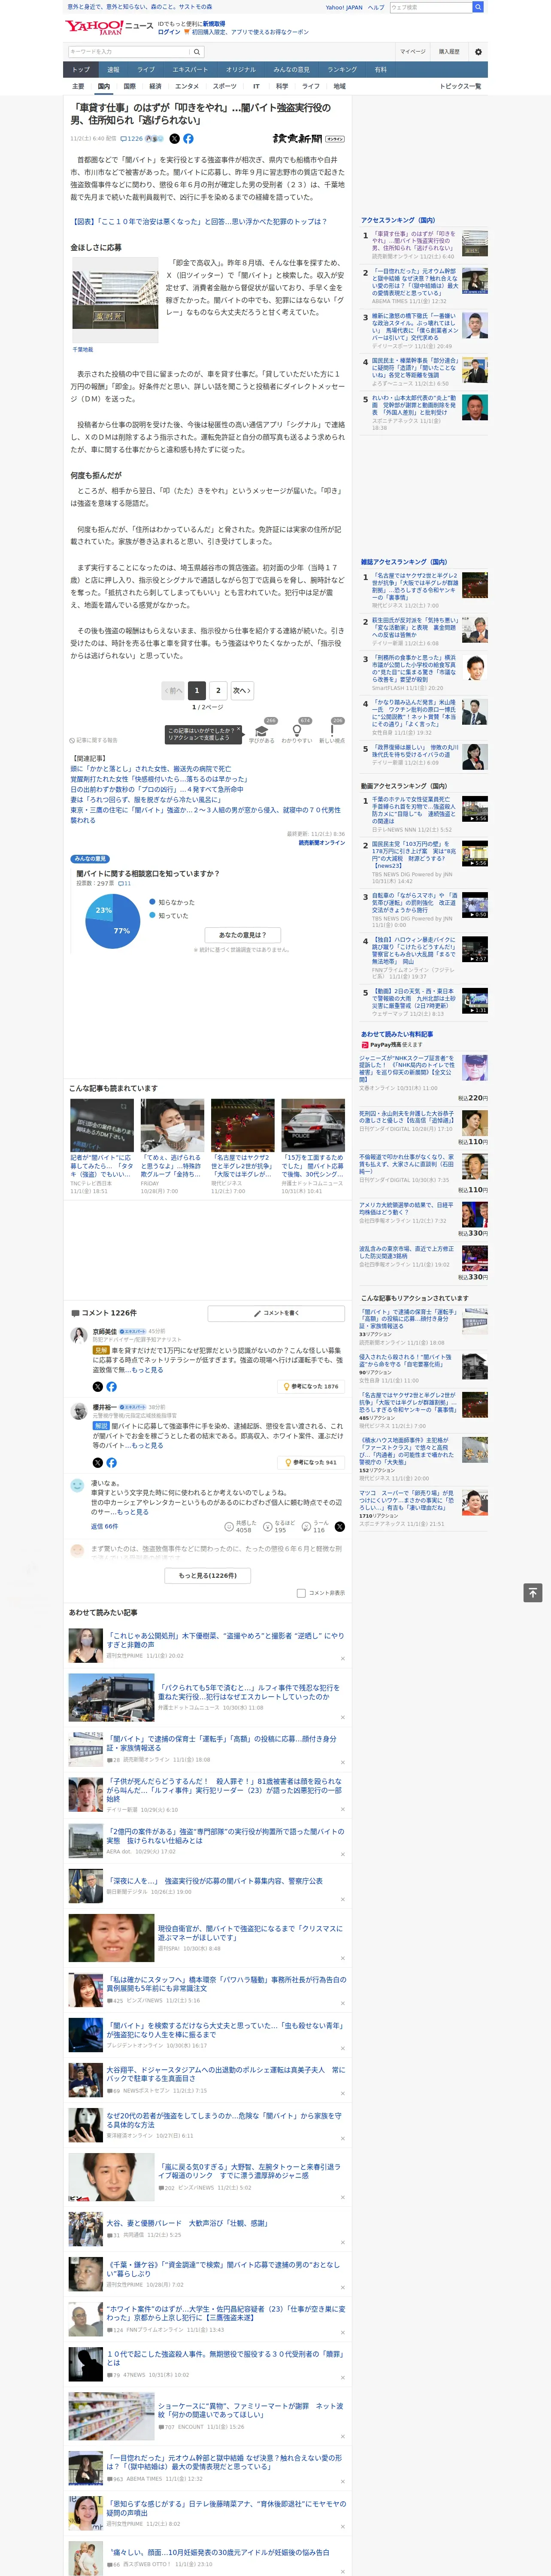Expand 櫻井裕一's comment with もっと見る
Viewport: 551px width, 2576px height.
(x=147, y=1445)
